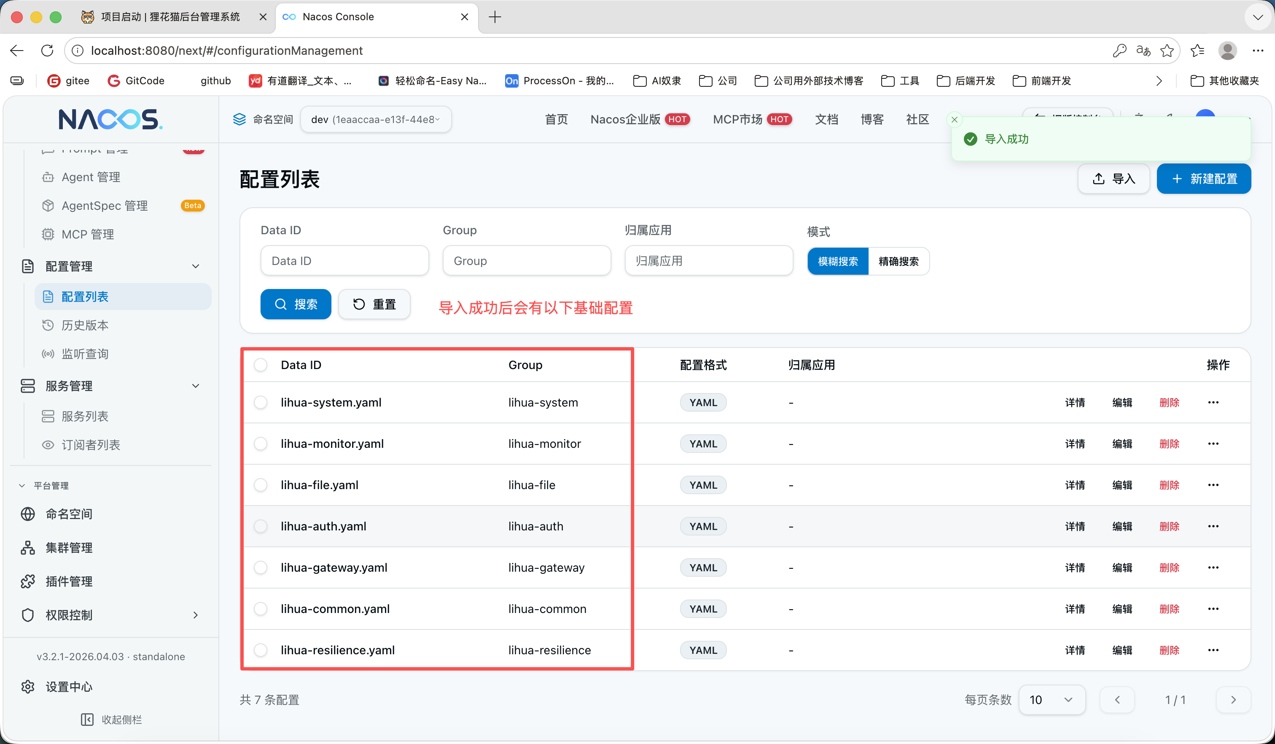Viewport: 1275px width, 744px height.
Task: Show more bookmarks with the overflow chevron
Action: pyautogui.click(x=1159, y=81)
